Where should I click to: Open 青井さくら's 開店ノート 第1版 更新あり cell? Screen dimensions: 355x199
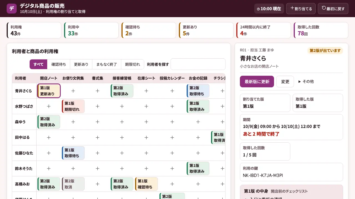point(49,91)
